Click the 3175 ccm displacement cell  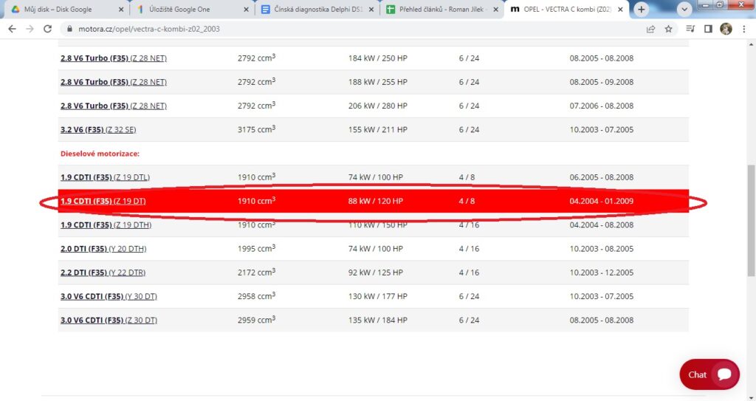click(x=256, y=129)
